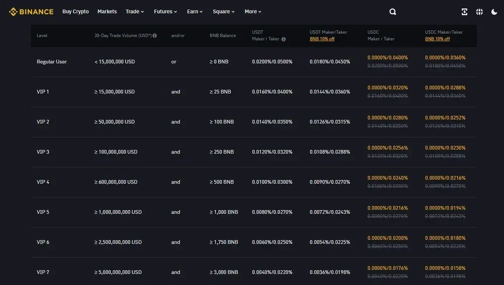Click the Binance logo
The height and width of the screenshot is (285, 504).
coord(31,12)
